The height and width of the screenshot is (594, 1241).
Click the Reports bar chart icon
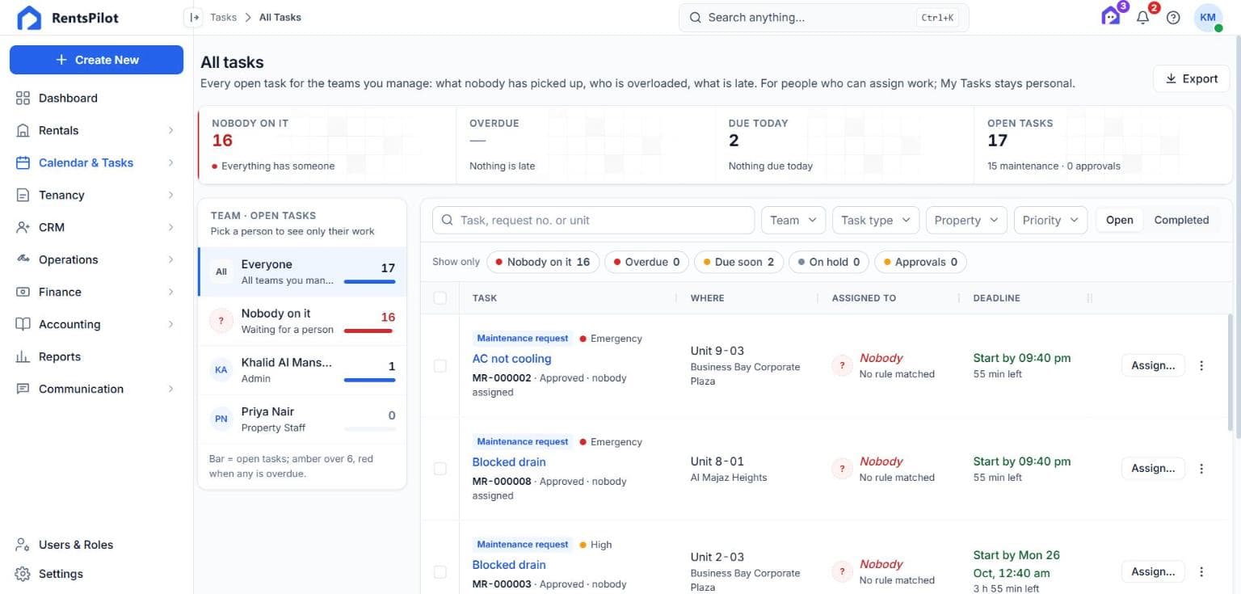[23, 356]
